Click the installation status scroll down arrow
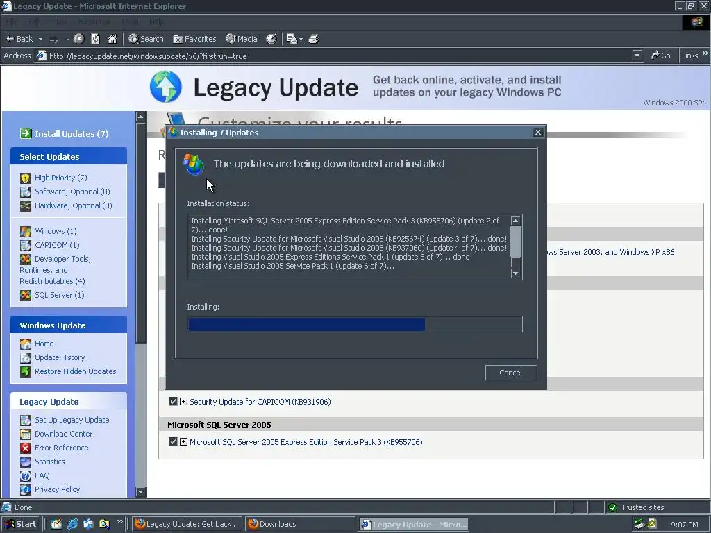 (x=516, y=273)
